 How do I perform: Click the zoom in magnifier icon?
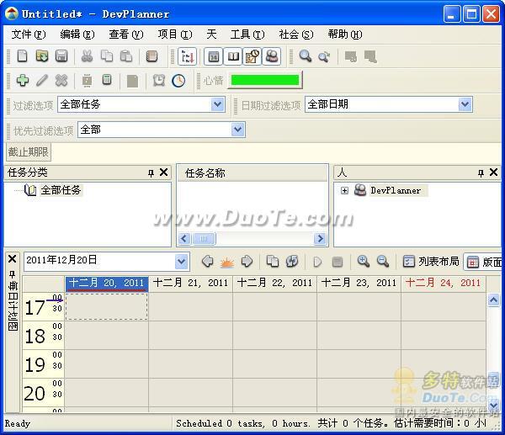[x=364, y=261]
